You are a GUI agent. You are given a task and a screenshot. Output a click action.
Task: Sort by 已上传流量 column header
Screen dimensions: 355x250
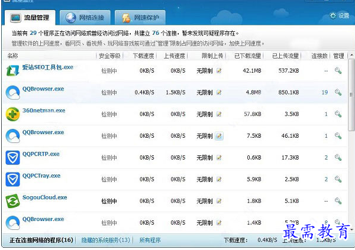[286, 56]
